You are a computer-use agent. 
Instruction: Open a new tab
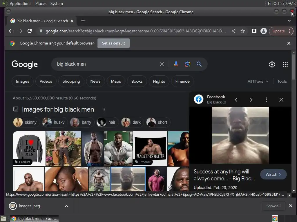83,21
